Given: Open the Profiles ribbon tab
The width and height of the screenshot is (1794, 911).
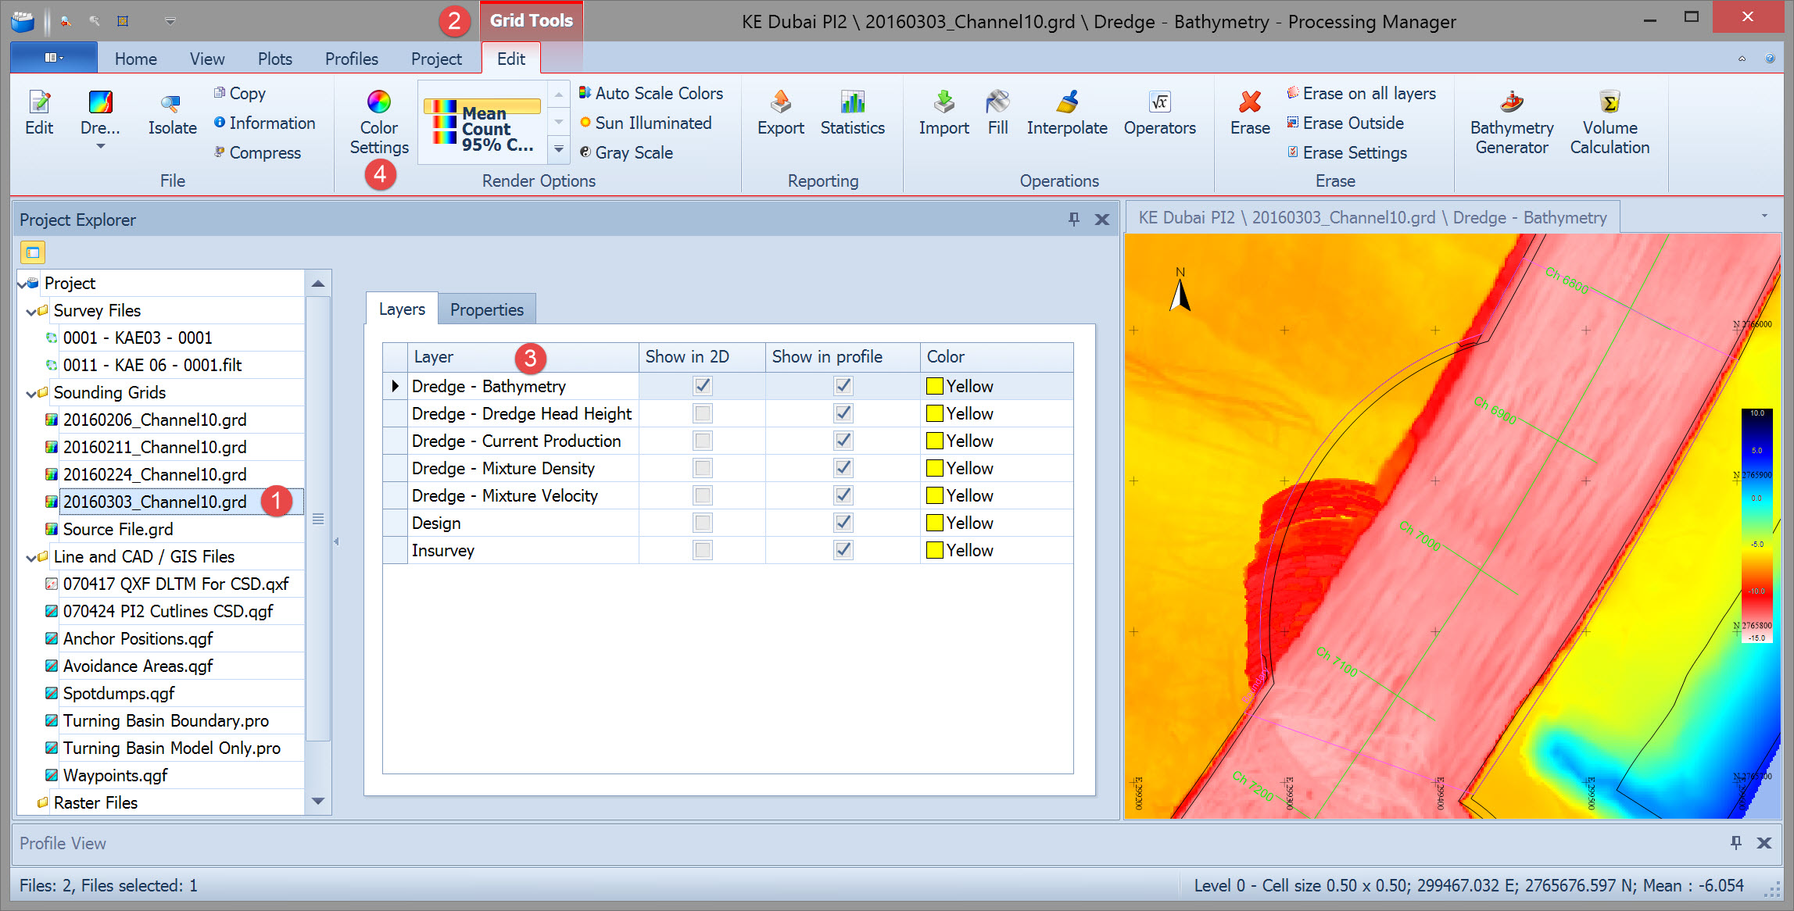Looking at the screenshot, I should tap(351, 59).
